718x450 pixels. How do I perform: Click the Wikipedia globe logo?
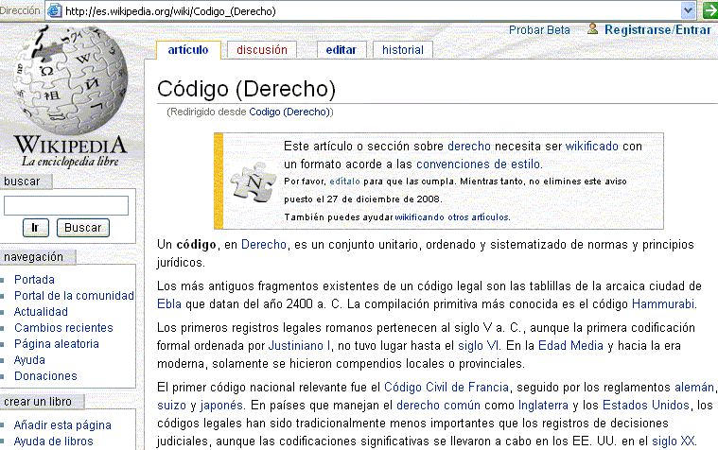70,80
